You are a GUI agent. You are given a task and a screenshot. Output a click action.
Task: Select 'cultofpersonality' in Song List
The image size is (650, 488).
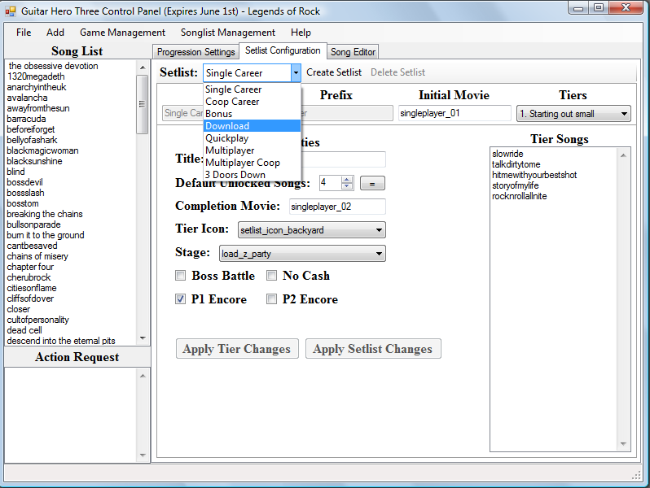[37, 320]
